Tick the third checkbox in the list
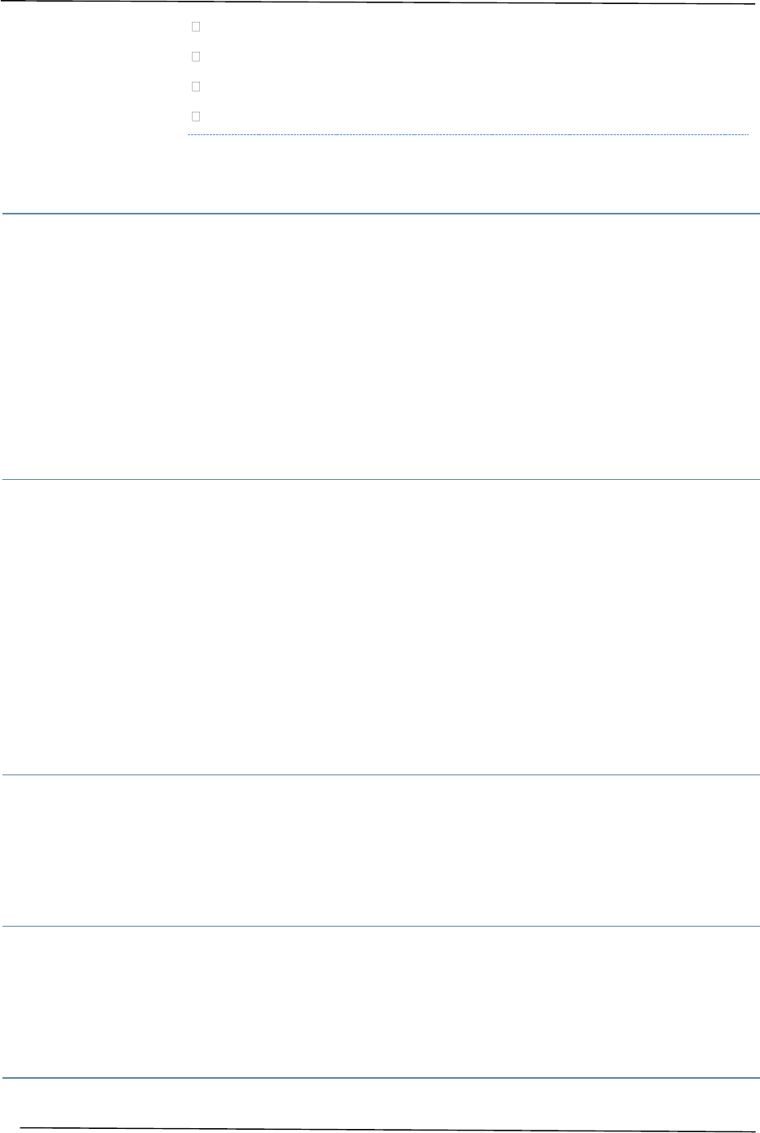The width and height of the screenshot is (760, 1133). [196, 86]
